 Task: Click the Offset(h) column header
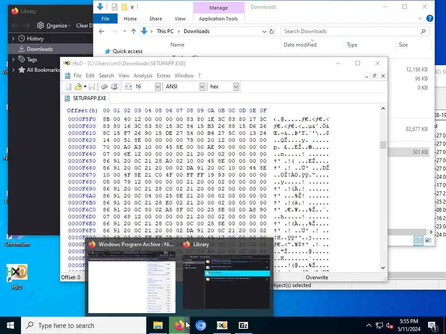coord(82,110)
